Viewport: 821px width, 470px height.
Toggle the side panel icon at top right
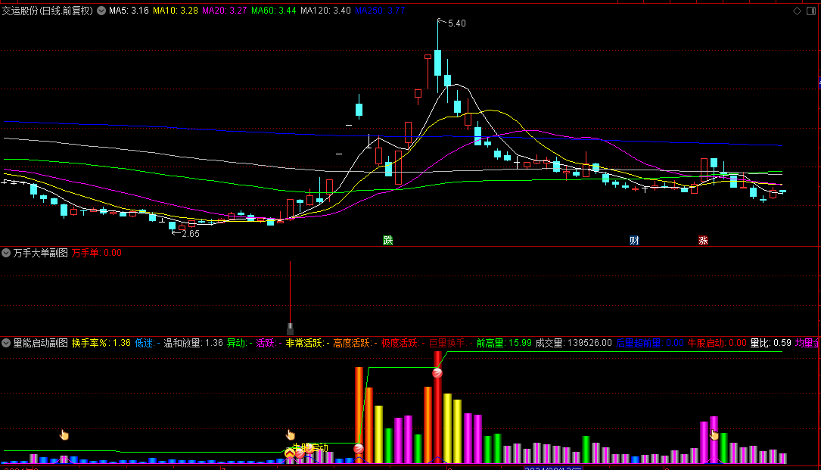[x=811, y=11]
